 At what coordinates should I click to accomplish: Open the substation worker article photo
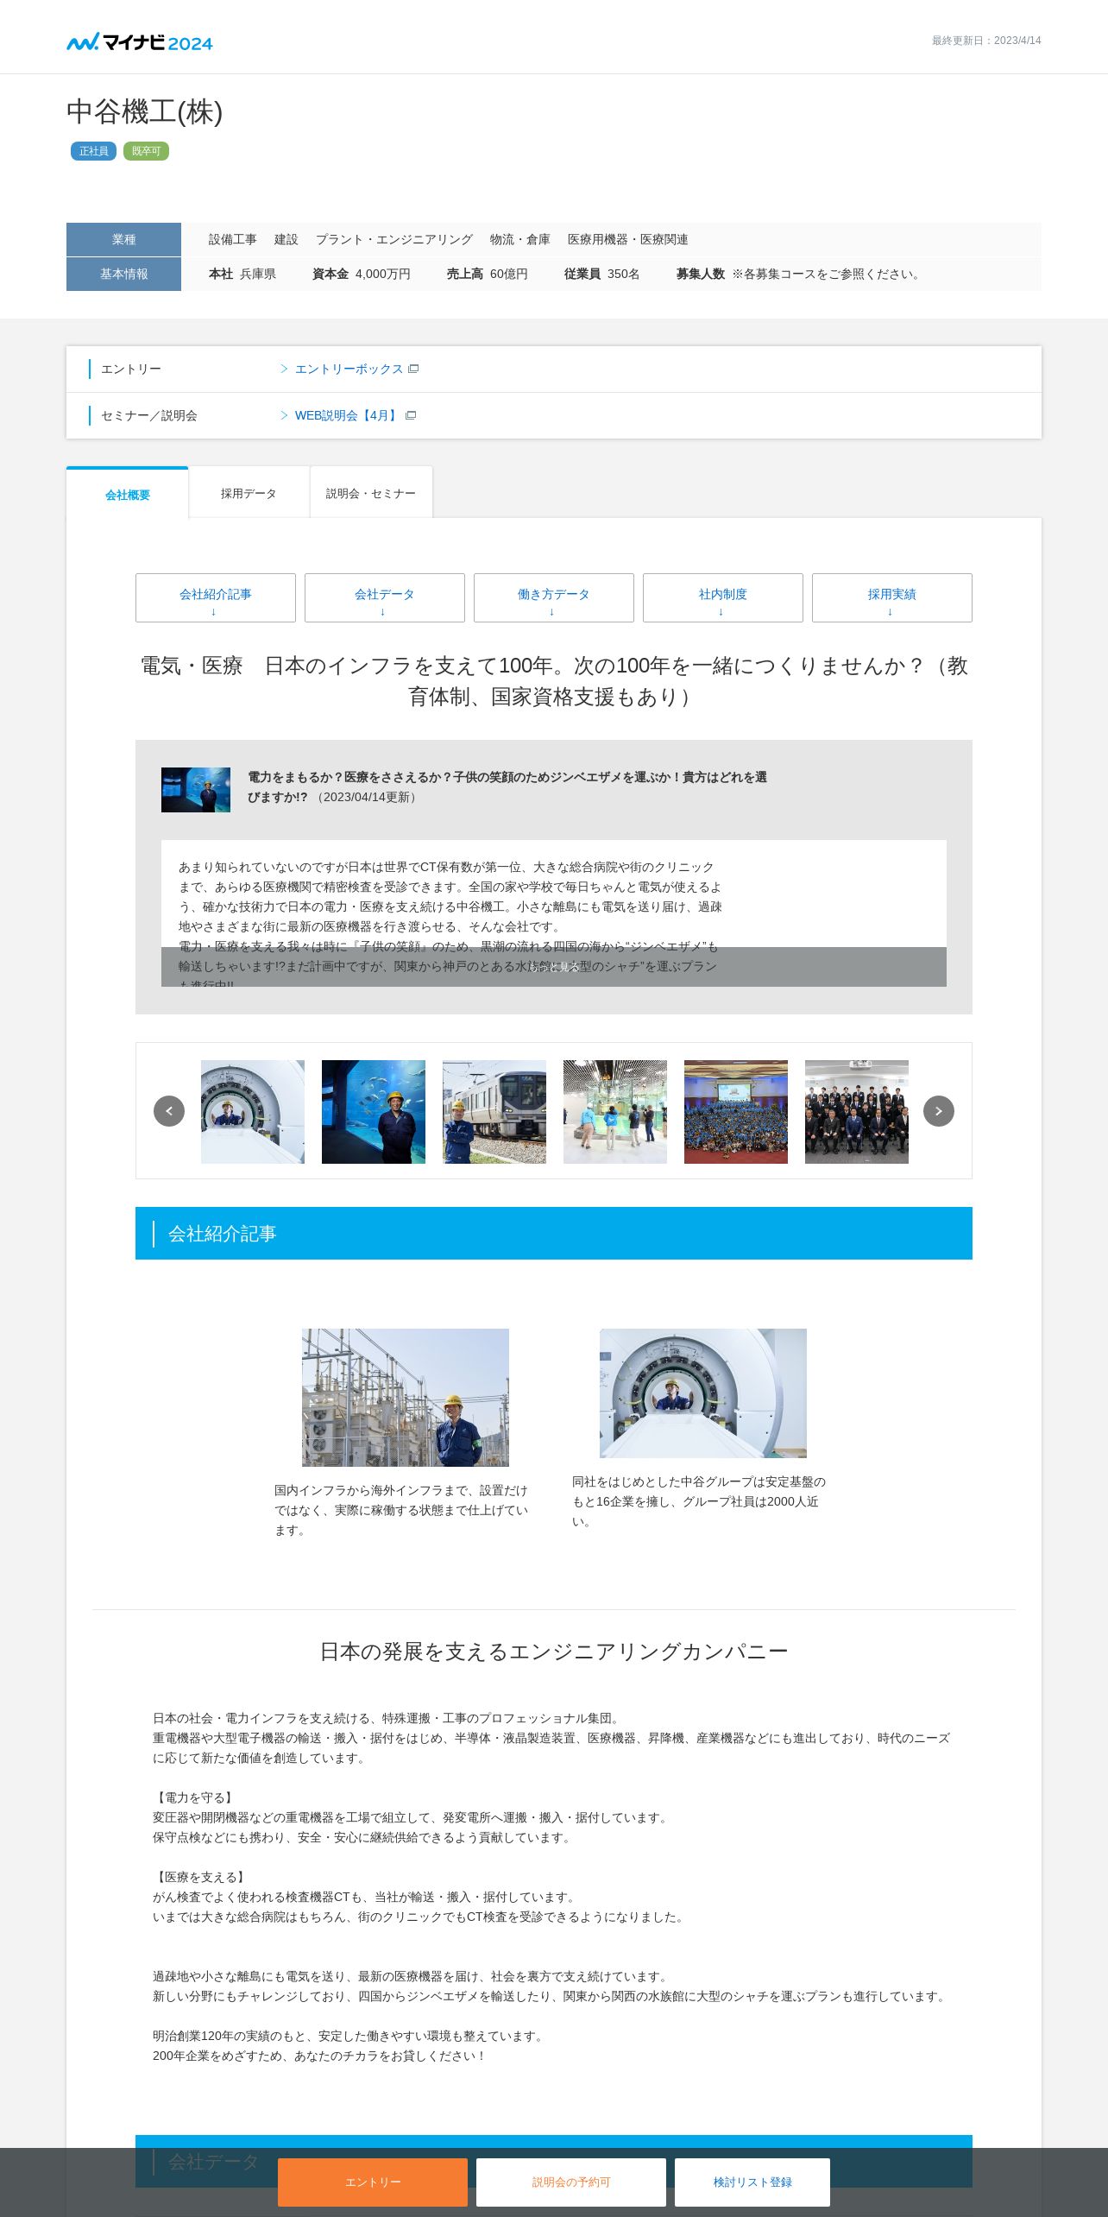[406, 1398]
